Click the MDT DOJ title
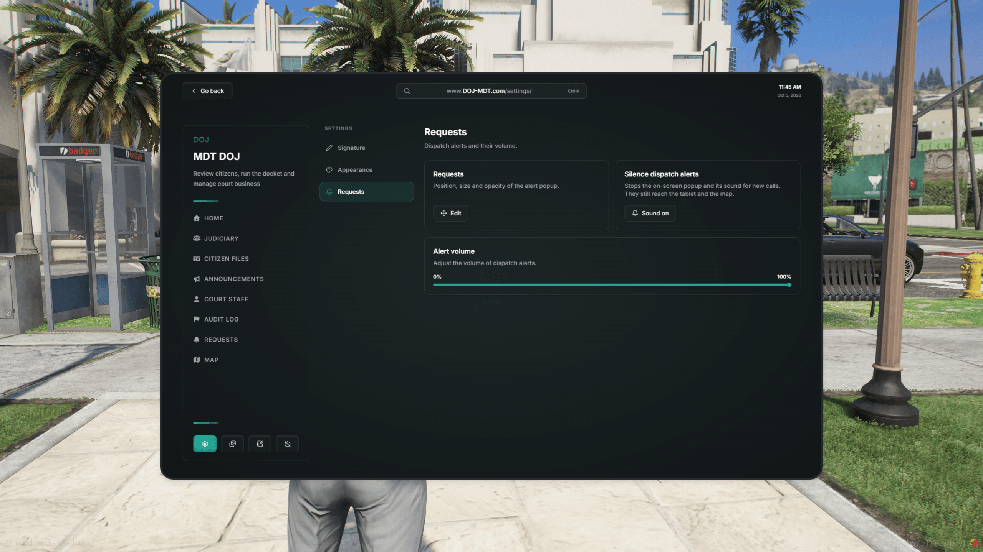This screenshot has width=983, height=552. click(x=217, y=156)
